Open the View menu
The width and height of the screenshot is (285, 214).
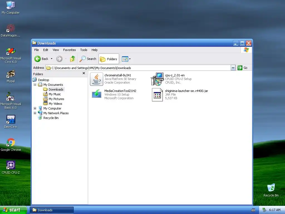[56, 50]
